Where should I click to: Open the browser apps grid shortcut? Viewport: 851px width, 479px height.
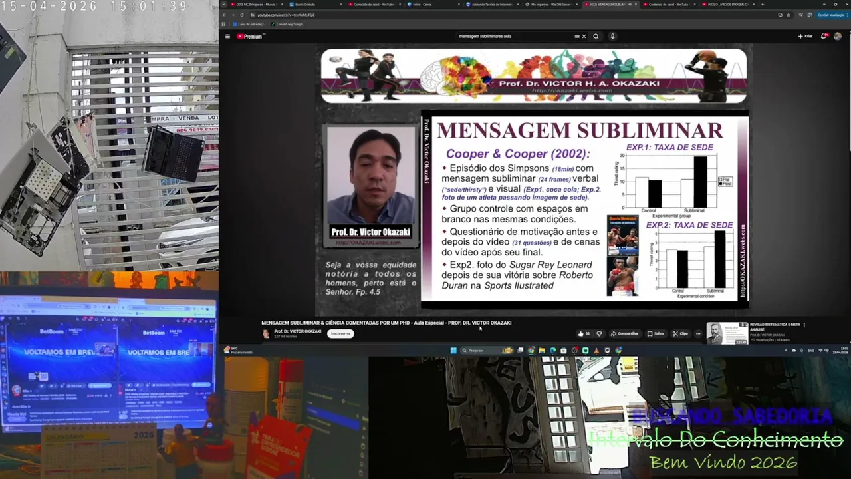[x=224, y=24]
